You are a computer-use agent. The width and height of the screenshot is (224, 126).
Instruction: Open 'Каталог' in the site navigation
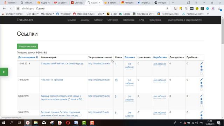[98, 20]
